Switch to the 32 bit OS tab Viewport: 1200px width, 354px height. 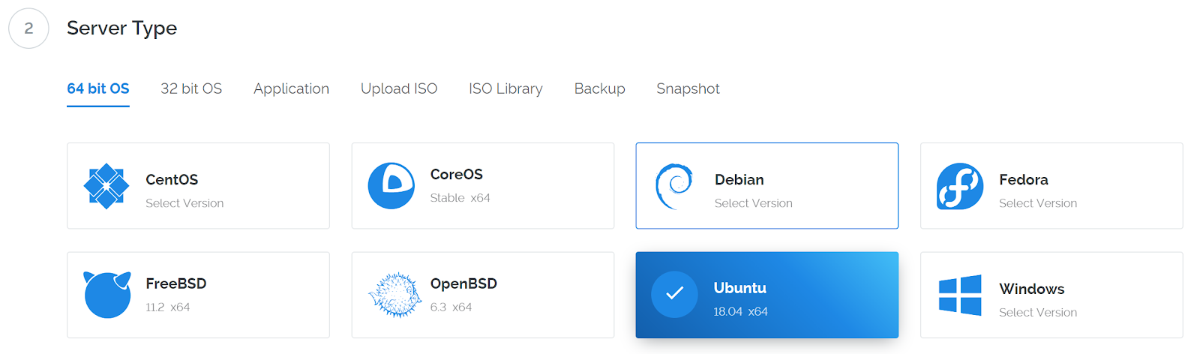(x=191, y=88)
